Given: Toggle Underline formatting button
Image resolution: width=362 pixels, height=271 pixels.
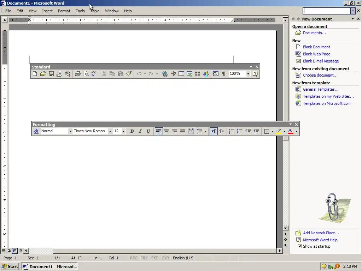Looking at the screenshot, I should [x=148, y=131].
